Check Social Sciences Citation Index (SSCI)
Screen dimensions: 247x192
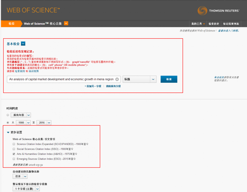[x=14, y=149]
